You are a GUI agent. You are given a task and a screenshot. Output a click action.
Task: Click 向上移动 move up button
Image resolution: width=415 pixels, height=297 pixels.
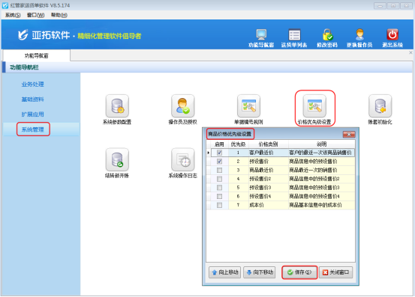tap(224, 272)
